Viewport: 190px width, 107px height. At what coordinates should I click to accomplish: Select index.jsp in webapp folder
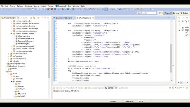pyautogui.click(x=21, y=89)
